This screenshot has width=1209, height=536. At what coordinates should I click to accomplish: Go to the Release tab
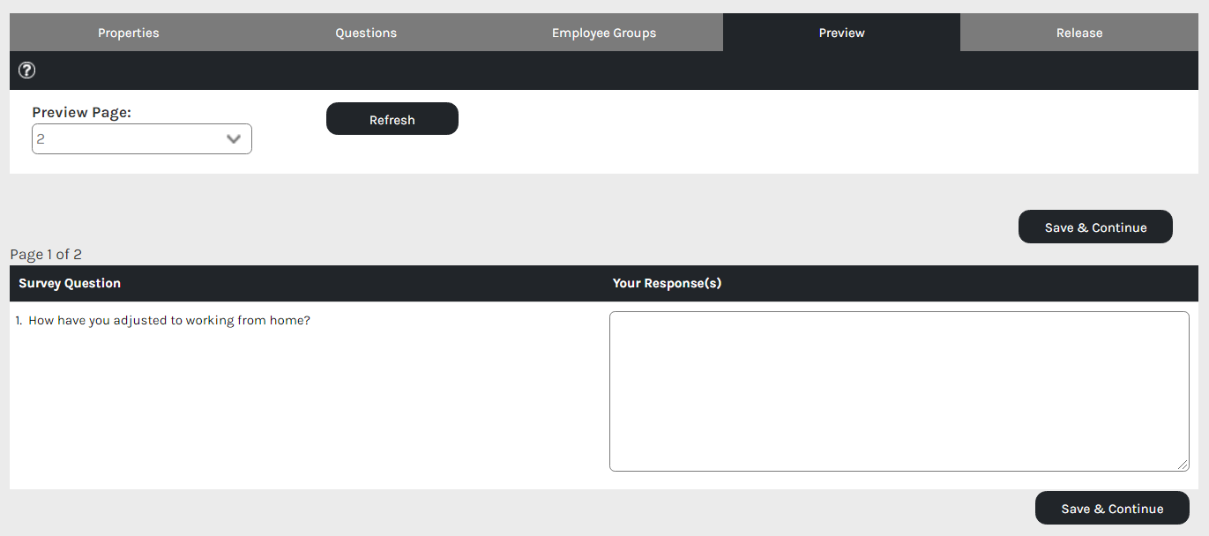point(1079,33)
